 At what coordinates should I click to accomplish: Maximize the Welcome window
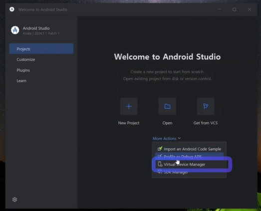click(234, 9)
